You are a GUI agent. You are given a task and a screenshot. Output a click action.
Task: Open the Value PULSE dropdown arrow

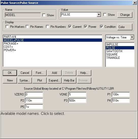(x=99, y=15)
